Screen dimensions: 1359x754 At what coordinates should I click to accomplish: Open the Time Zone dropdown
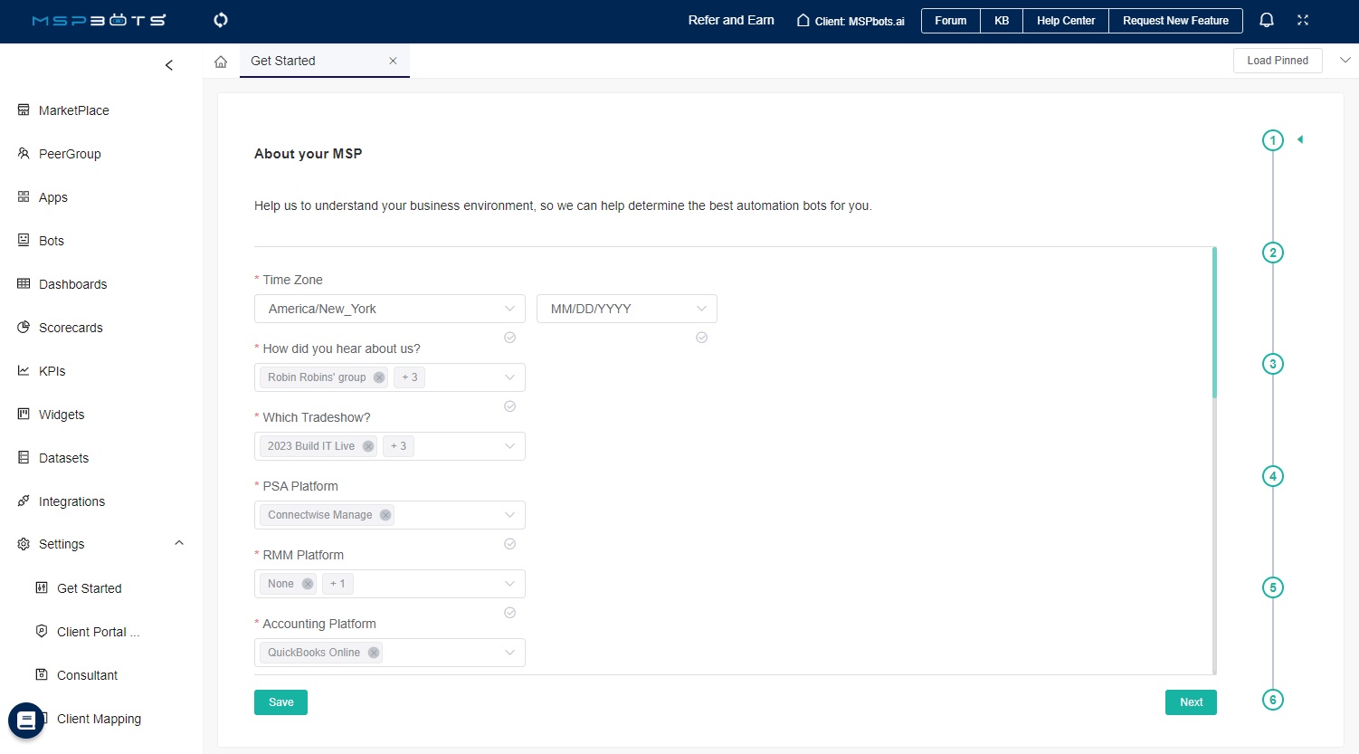[x=389, y=309]
